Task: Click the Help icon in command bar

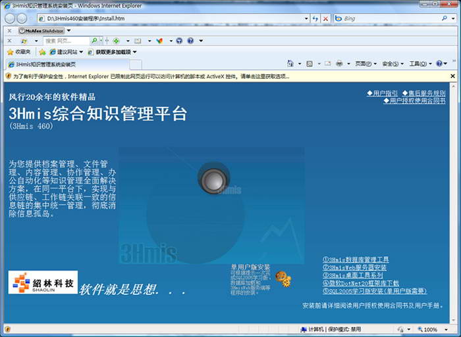Action: pyautogui.click(x=439, y=63)
